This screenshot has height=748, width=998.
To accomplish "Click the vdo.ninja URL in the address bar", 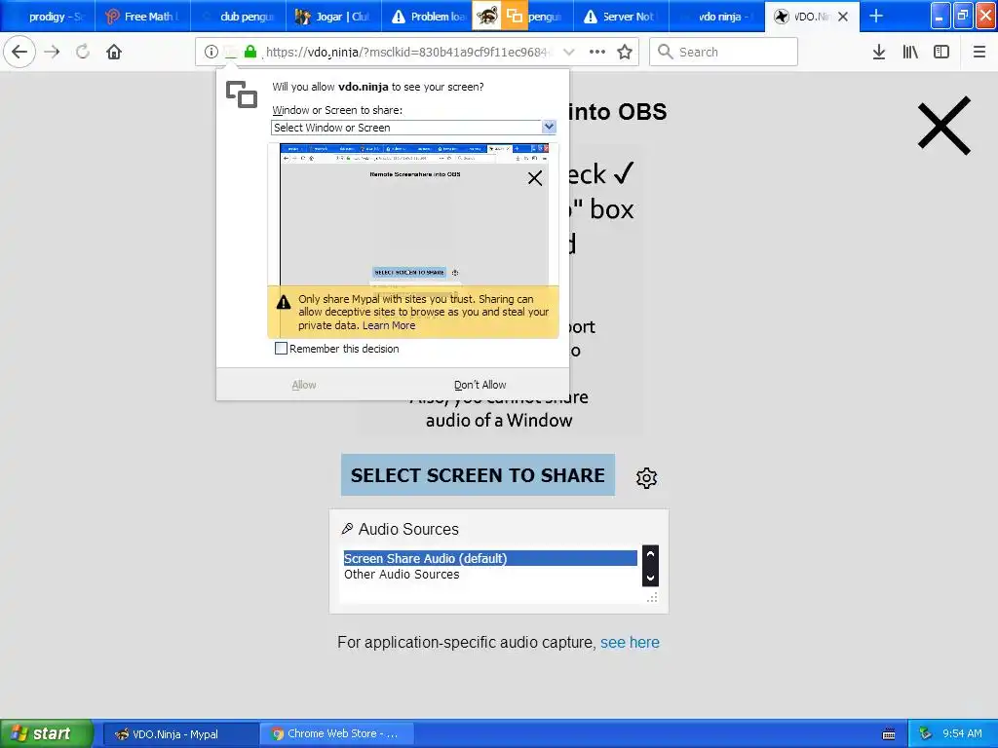I will point(408,53).
